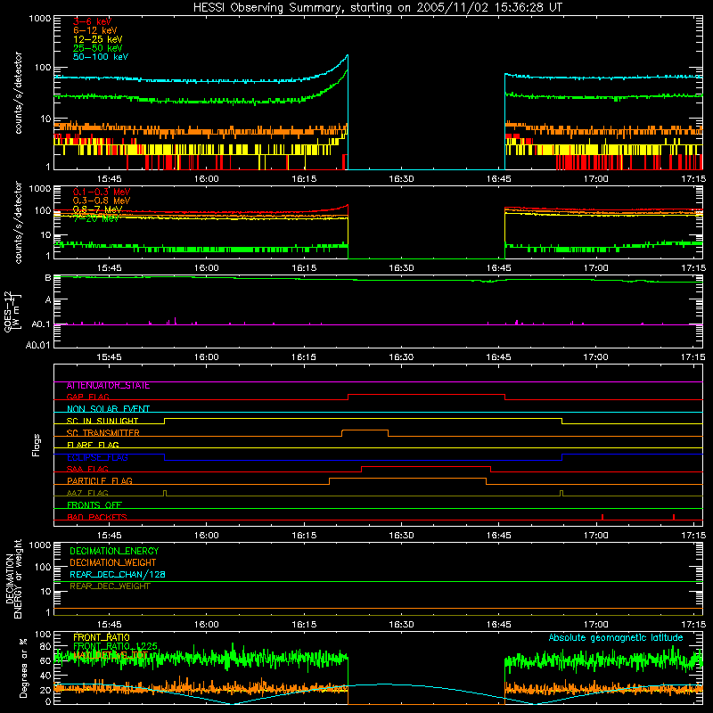Select the ECLIPSE_FLAG label
This screenshot has width=713, height=713.
point(97,457)
